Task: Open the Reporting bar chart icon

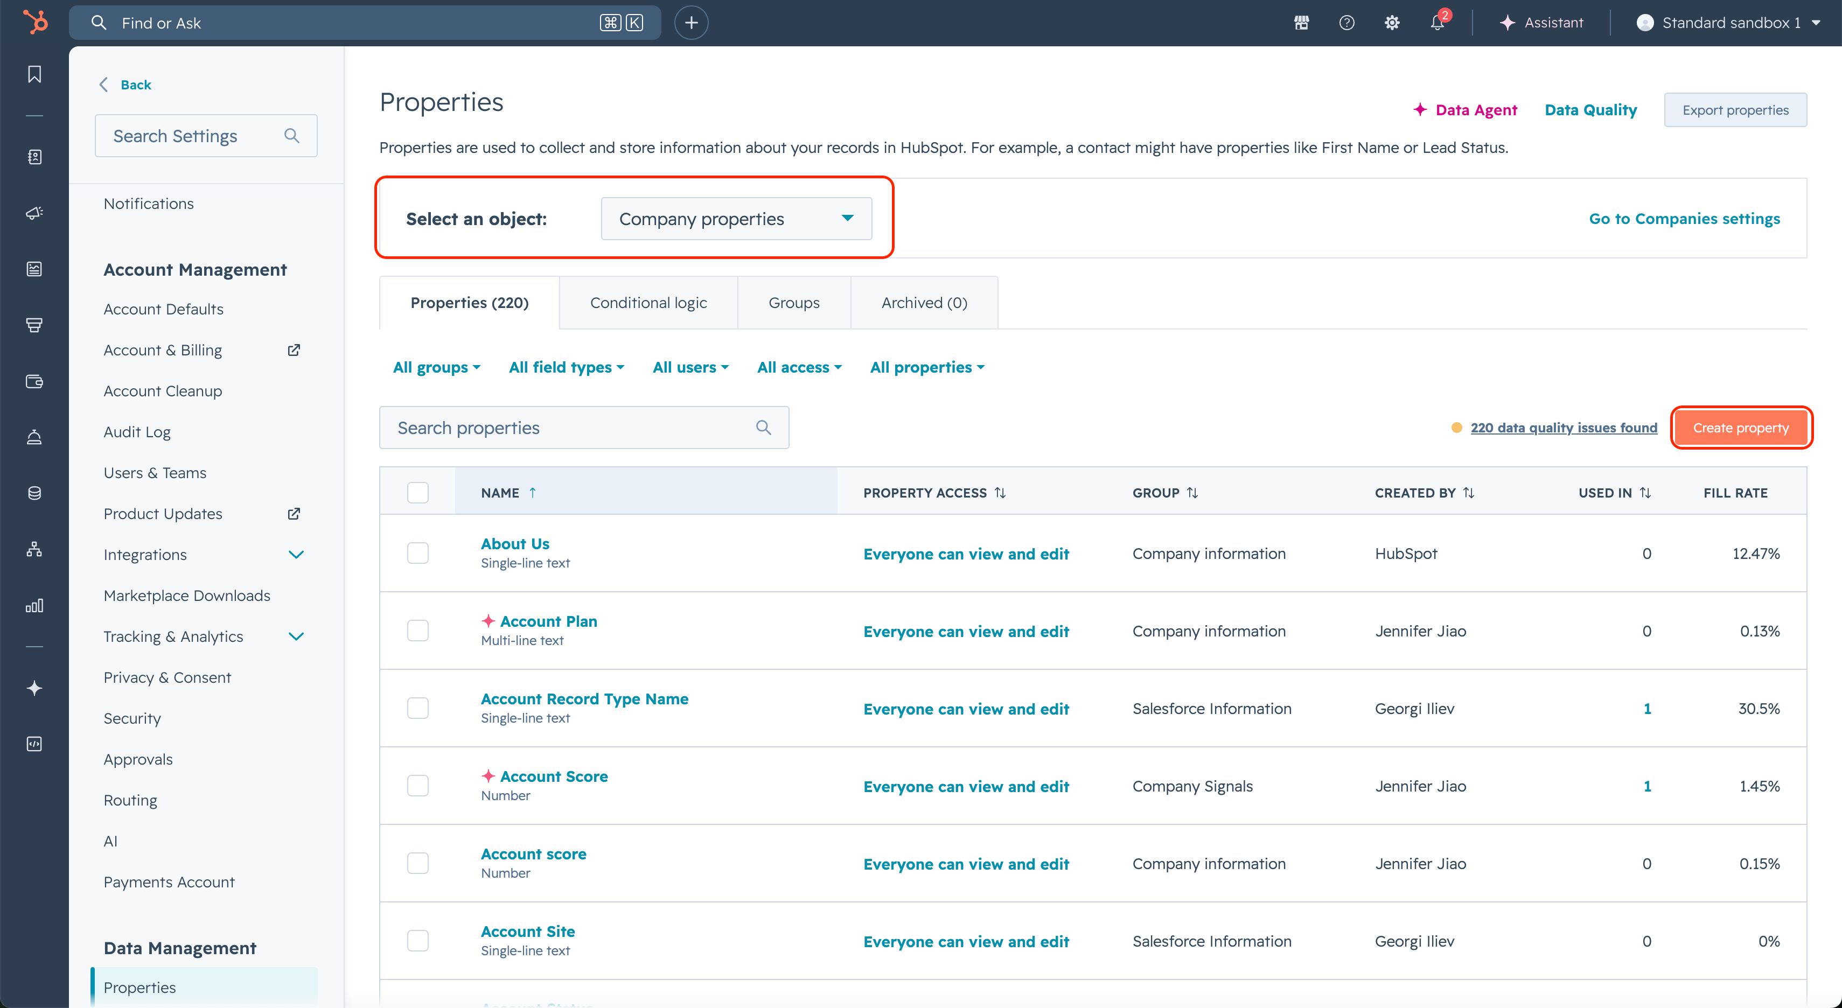Action: coord(34,606)
